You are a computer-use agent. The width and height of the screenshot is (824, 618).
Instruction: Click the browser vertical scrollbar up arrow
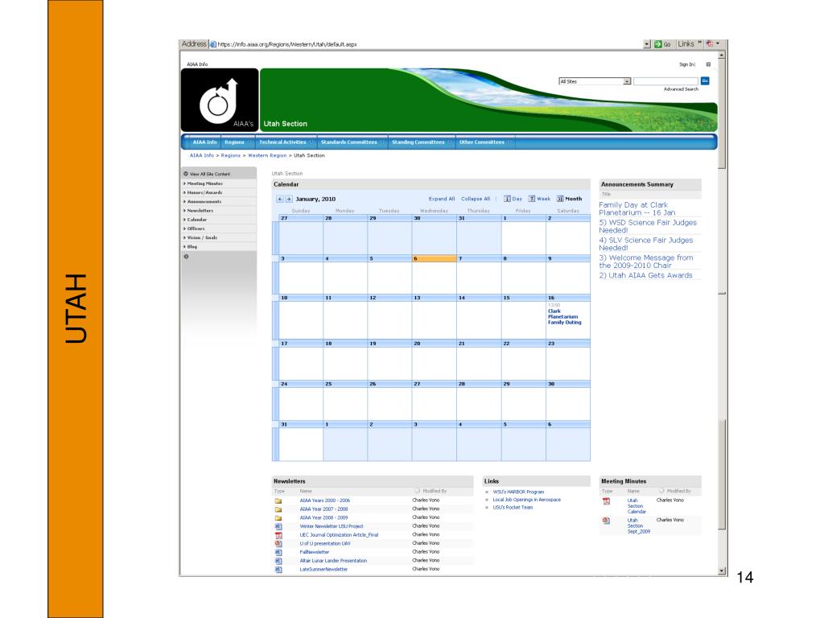point(722,55)
